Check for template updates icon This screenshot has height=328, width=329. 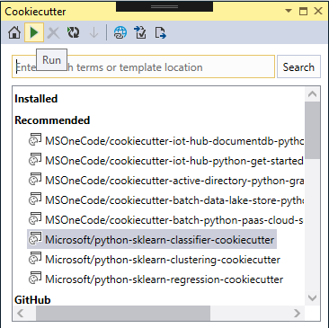click(x=74, y=32)
